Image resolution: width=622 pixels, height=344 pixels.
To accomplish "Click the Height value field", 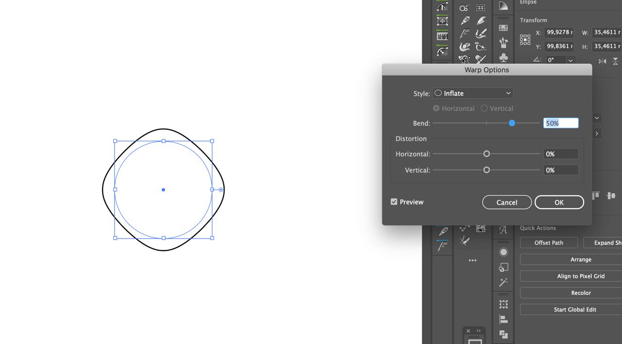I will pos(607,47).
